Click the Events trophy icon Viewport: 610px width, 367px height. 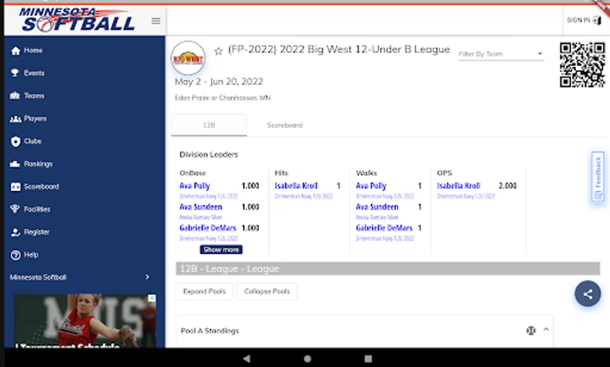15,73
